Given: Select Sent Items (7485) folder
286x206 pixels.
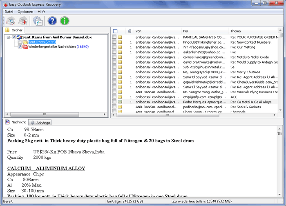Looking at the screenshot, I should click(42, 42).
